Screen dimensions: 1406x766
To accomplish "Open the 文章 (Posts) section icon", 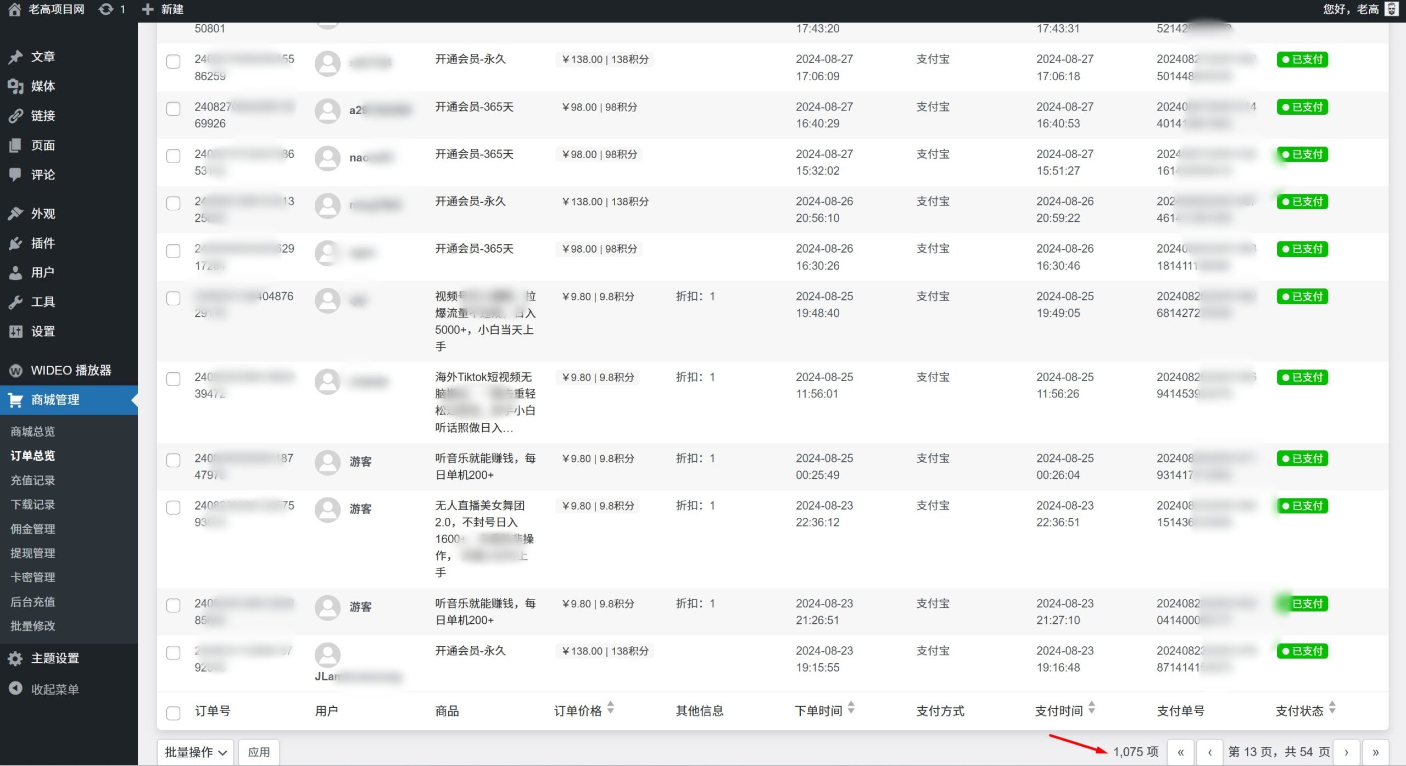I will [x=15, y=57].
